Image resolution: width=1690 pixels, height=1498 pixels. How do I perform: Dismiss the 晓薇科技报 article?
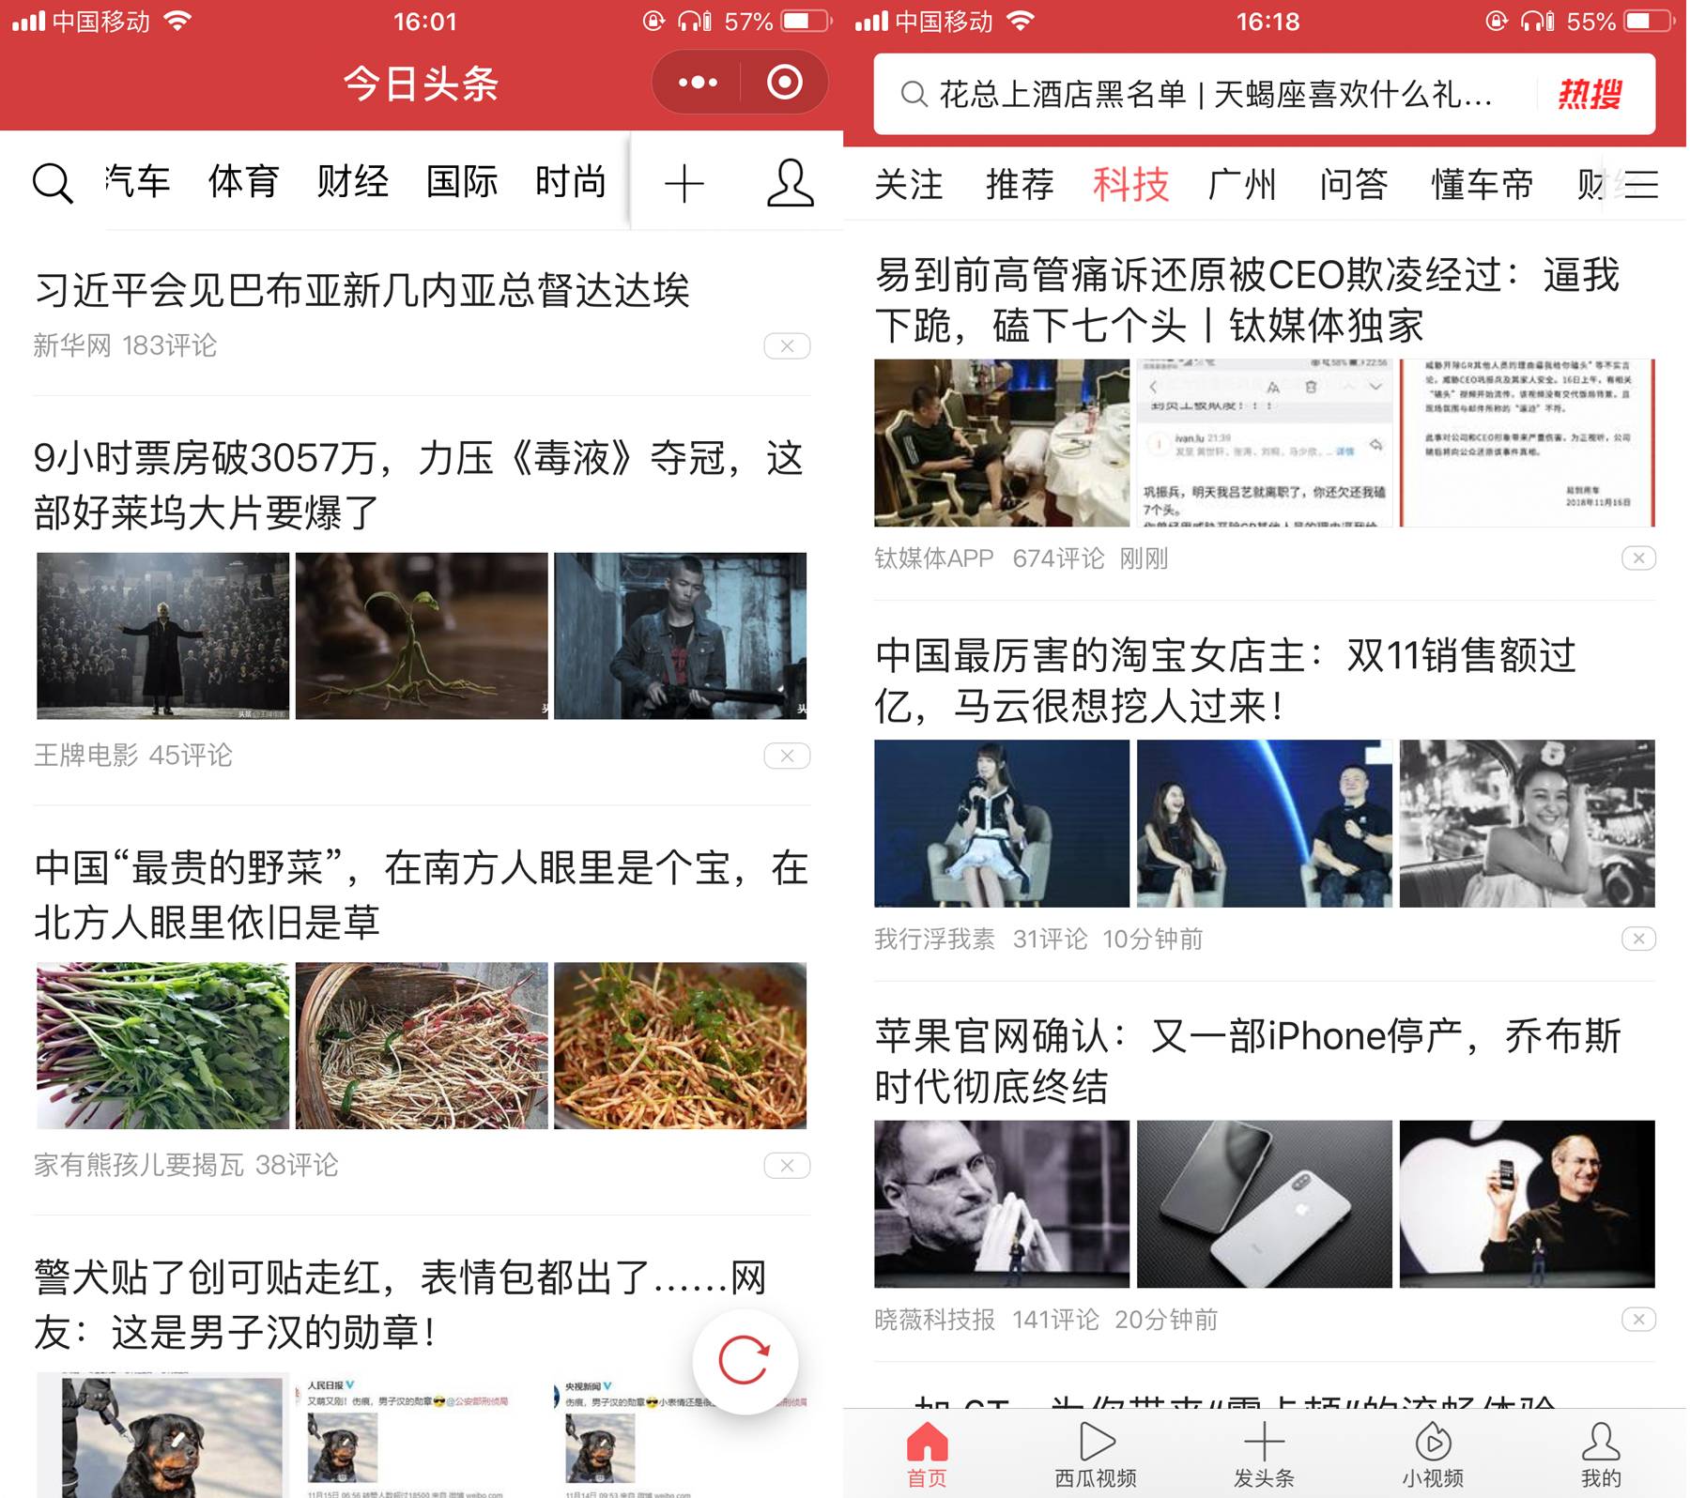1638,1320
